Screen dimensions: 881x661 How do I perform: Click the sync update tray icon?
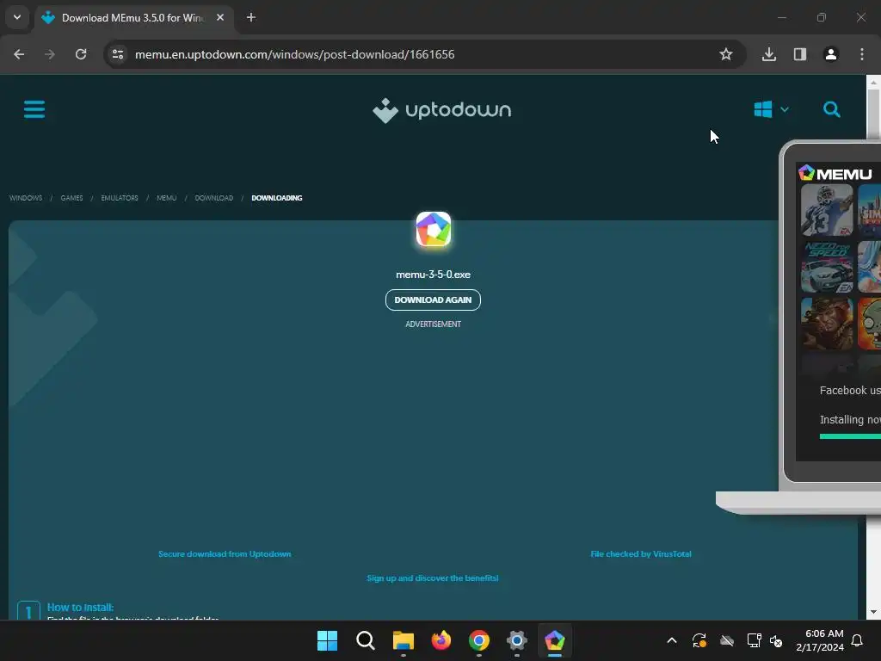699,640
